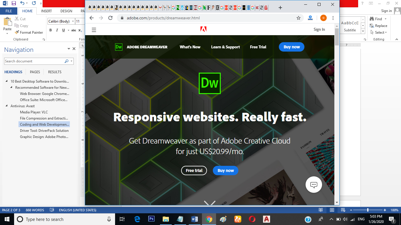Open the 'Learn & Support' link

(x=225, y=47)
